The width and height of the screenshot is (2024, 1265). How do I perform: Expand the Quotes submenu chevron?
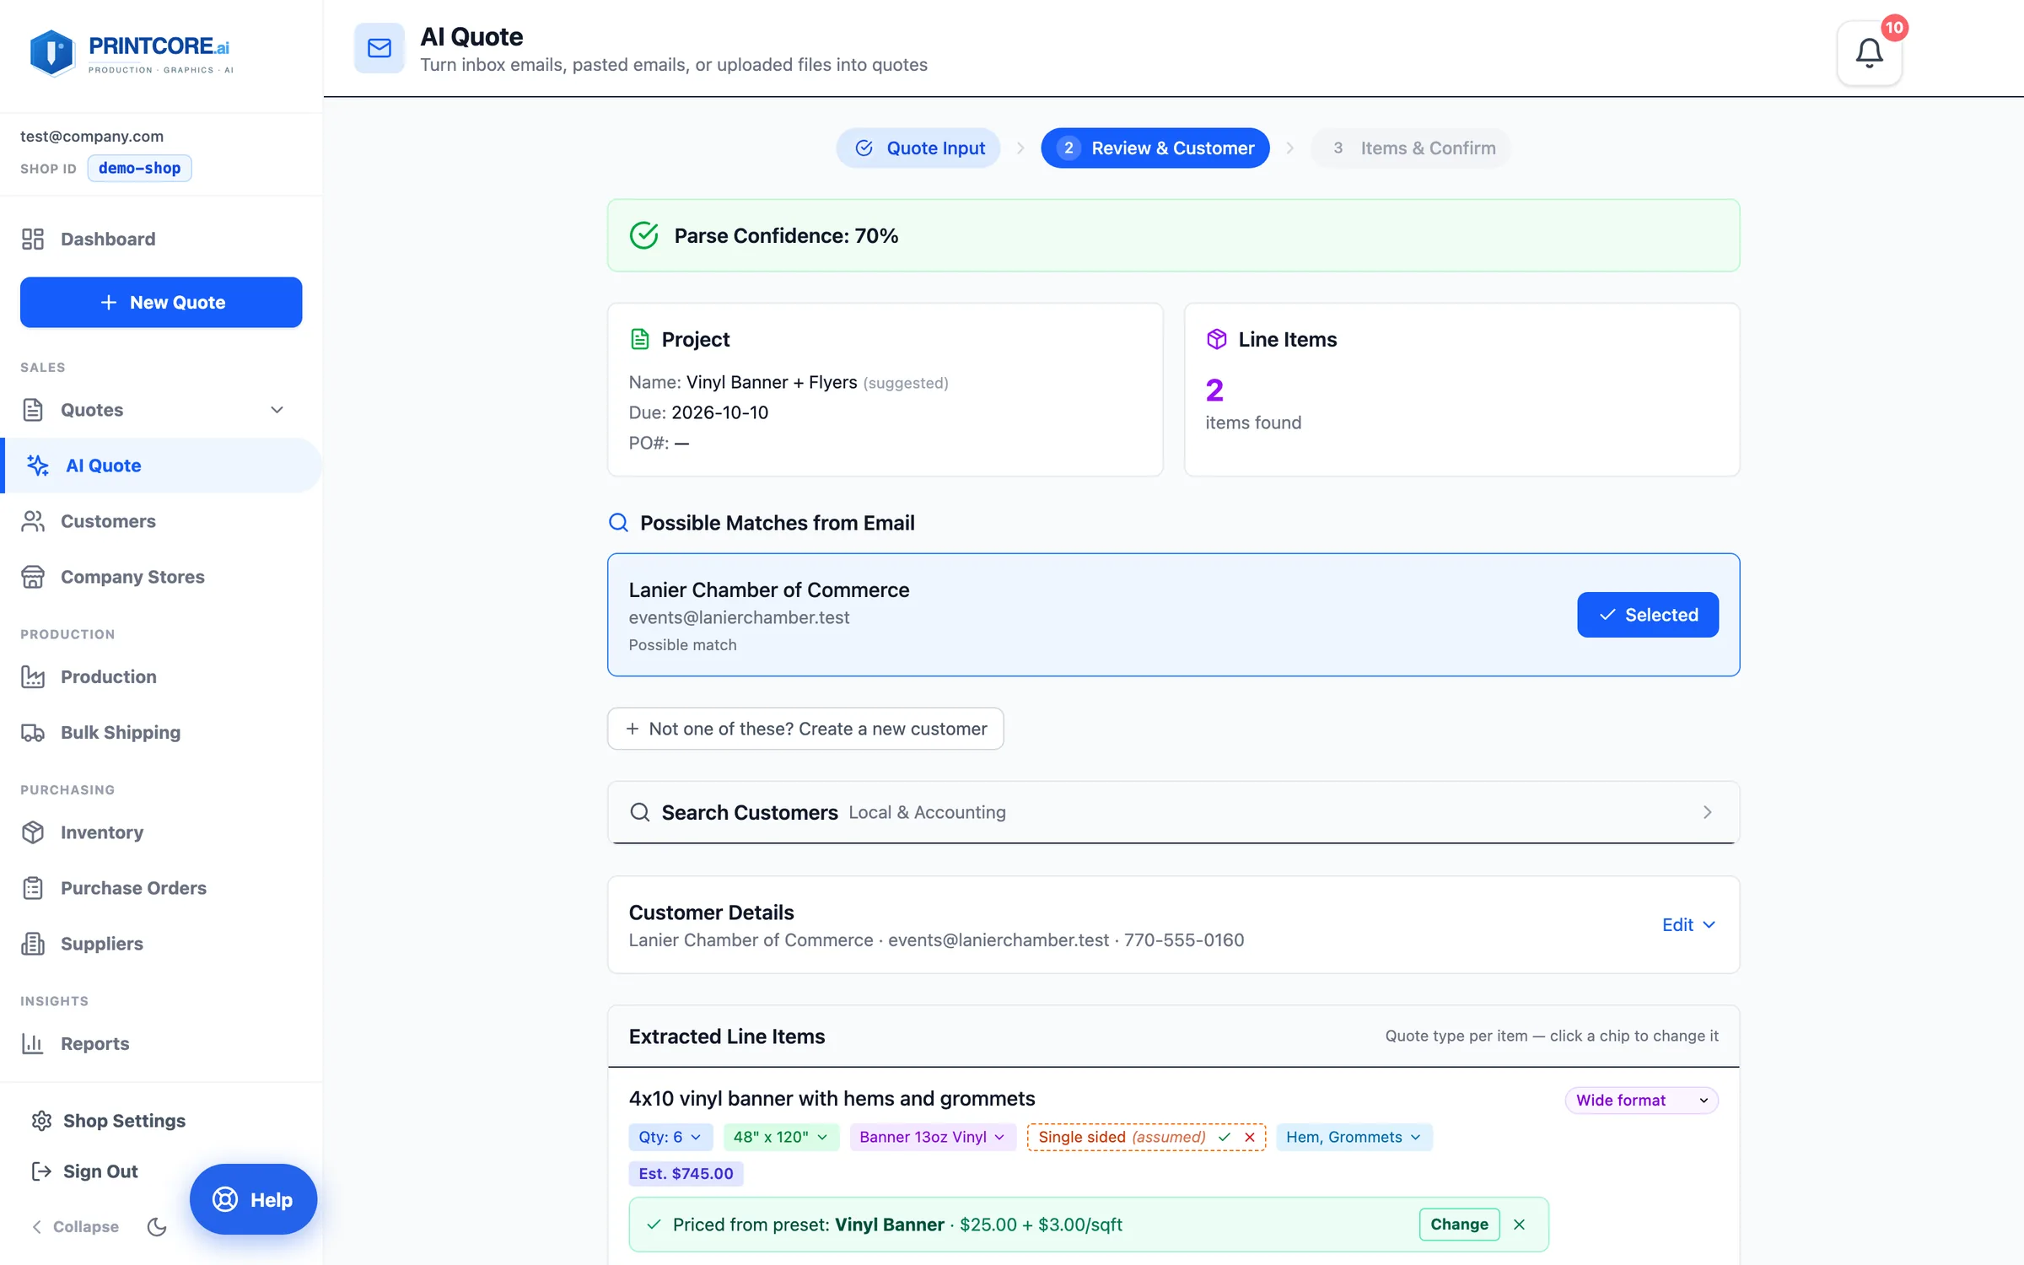[277, 410]
